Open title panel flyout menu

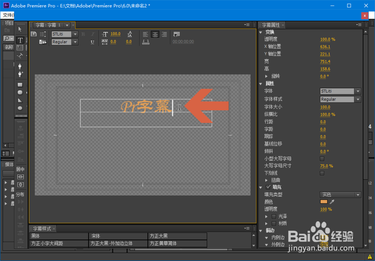pos(247,25)
